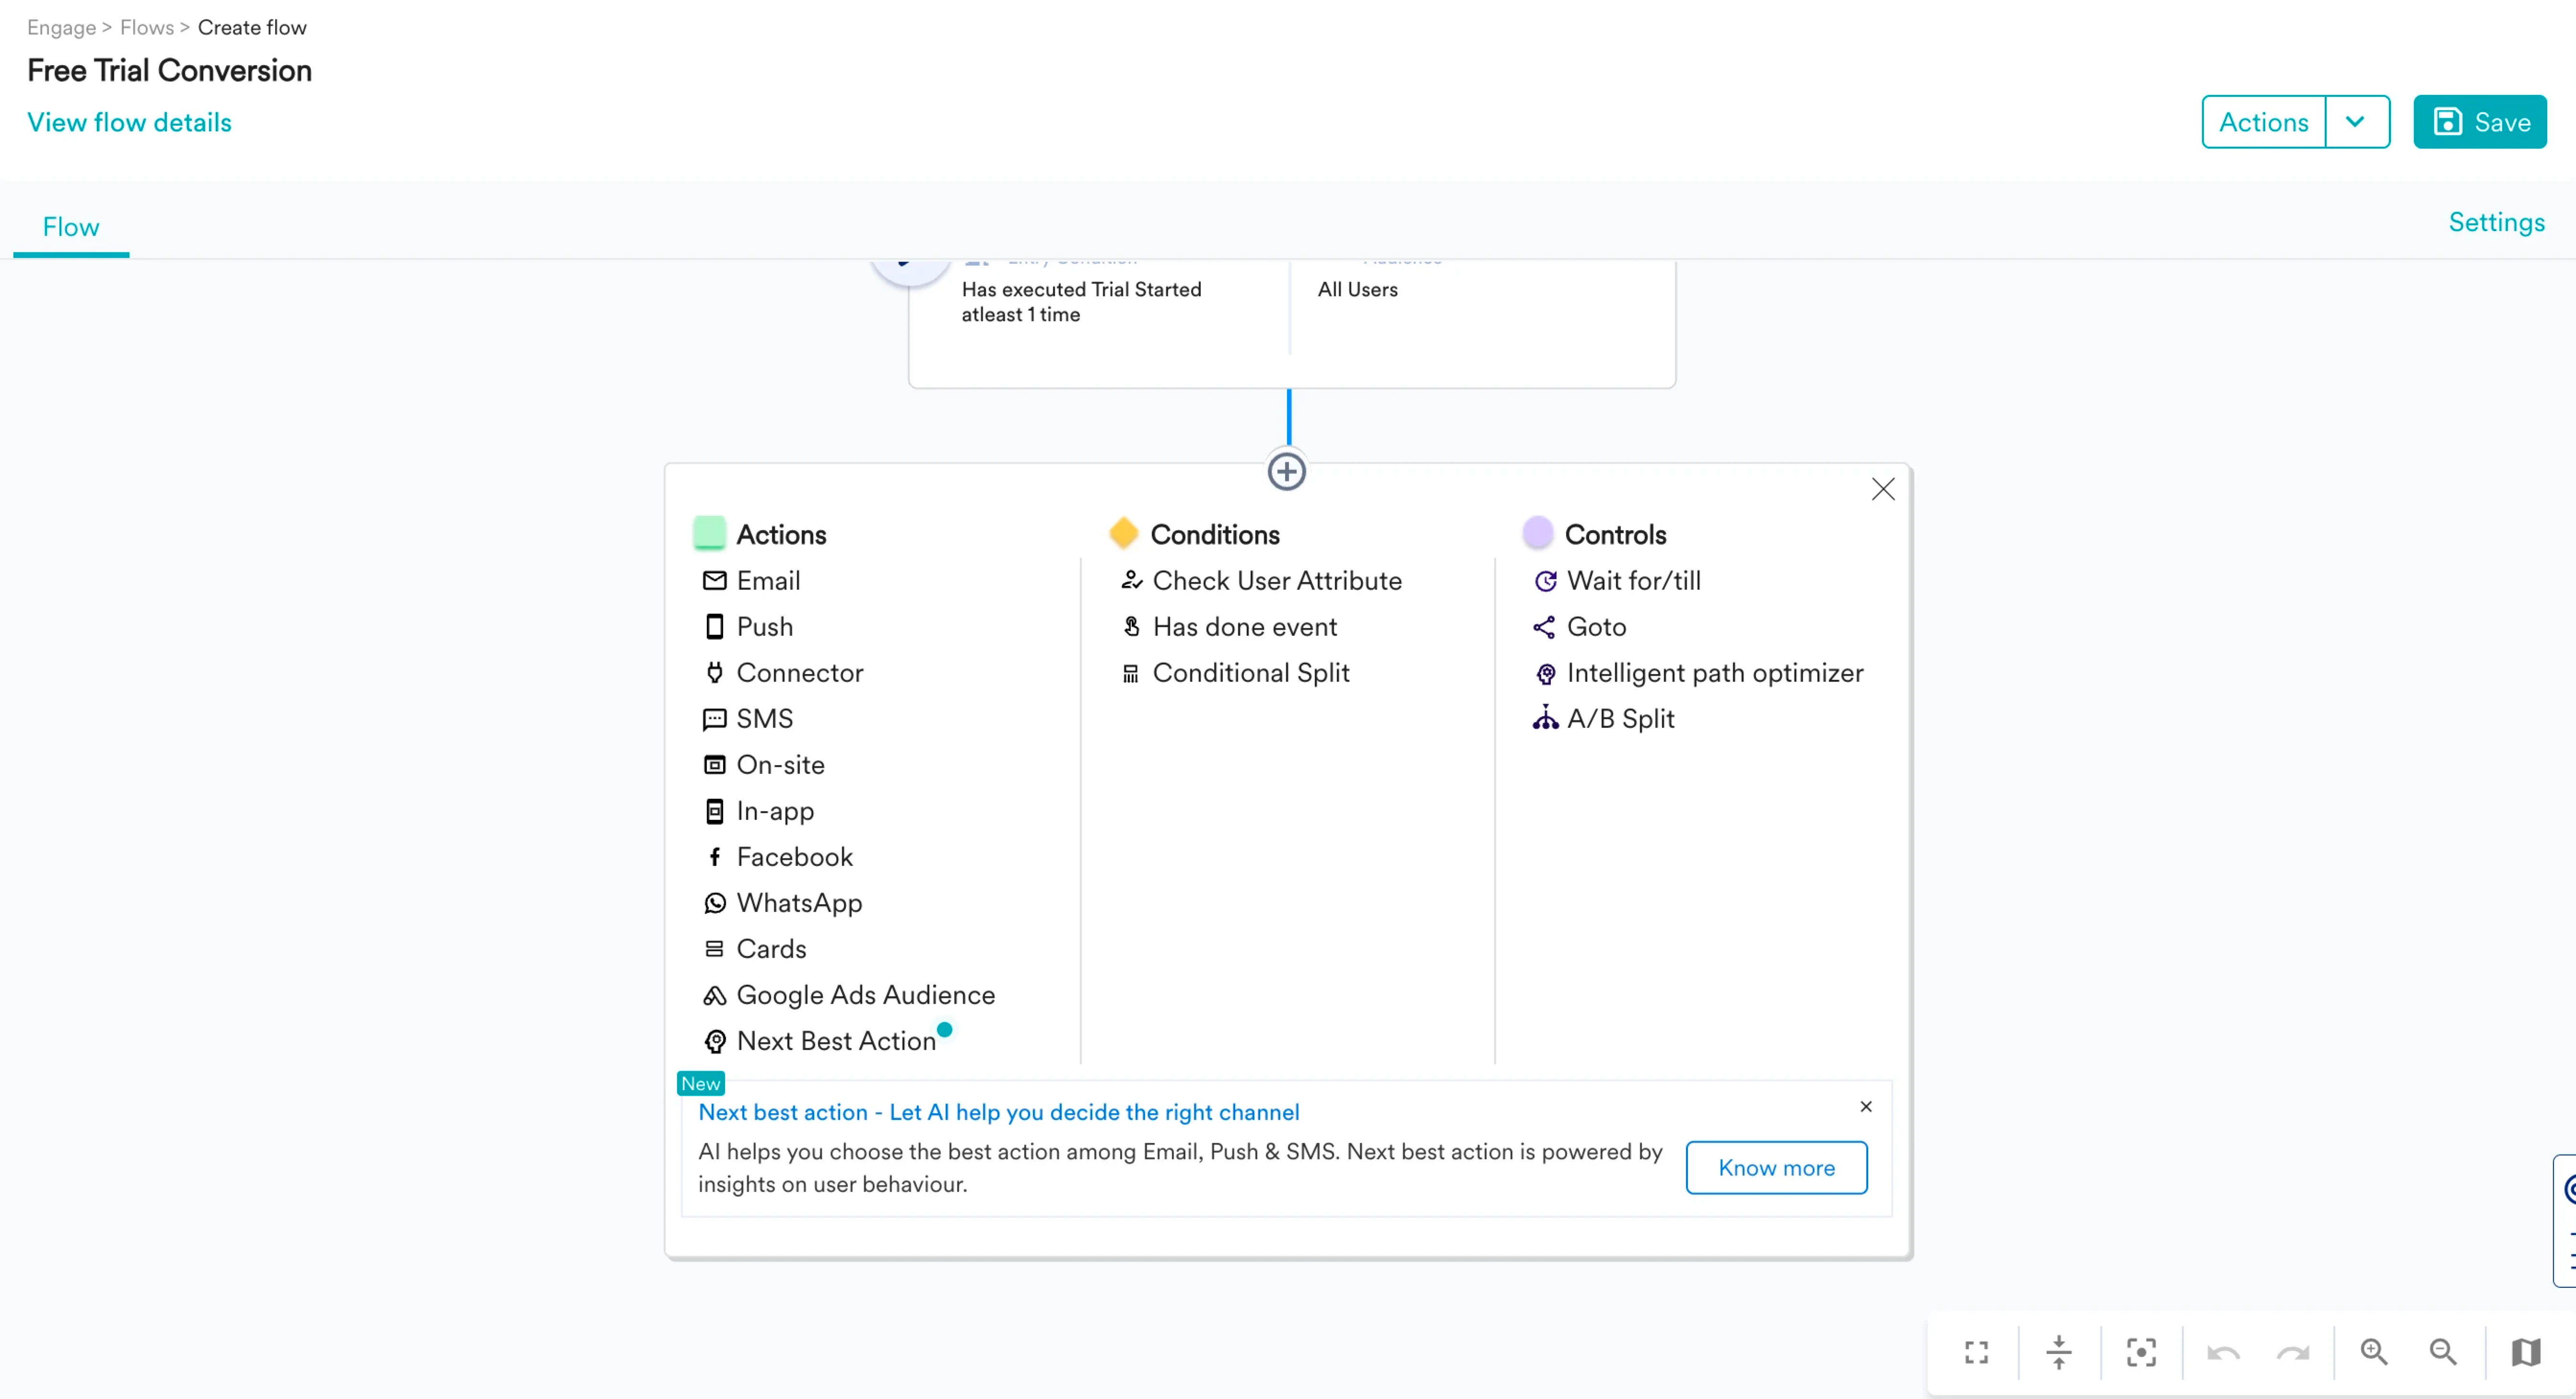This screenshot has height=1399, width=2576.
Task: Select WhatsApp action option
Action: (x=798, y=902)
